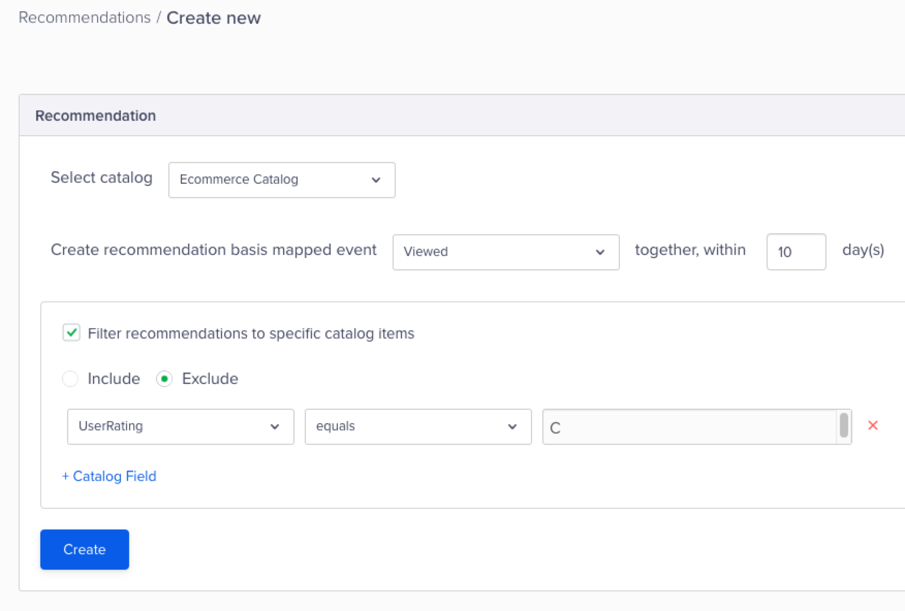The height and width of the screenshot is (611, 905).
Task: Click the Recommendation panel header
Action: pyautogui.click(x=96, y=116)
